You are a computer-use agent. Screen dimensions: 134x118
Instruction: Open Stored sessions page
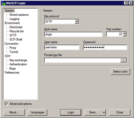pyautogui.click(x=19, y=15)
